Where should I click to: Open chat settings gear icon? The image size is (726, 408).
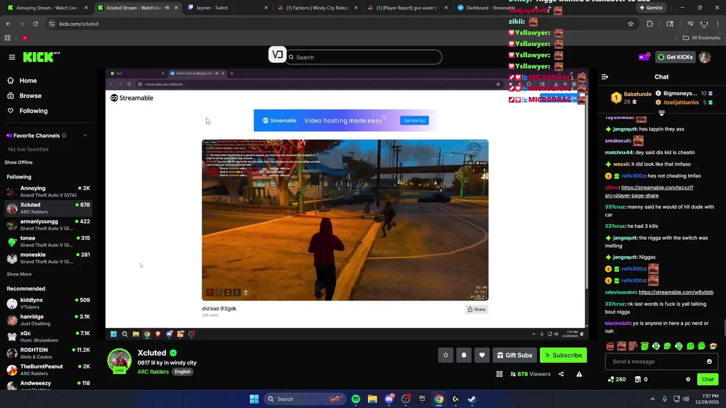click(x=688, y=379)
